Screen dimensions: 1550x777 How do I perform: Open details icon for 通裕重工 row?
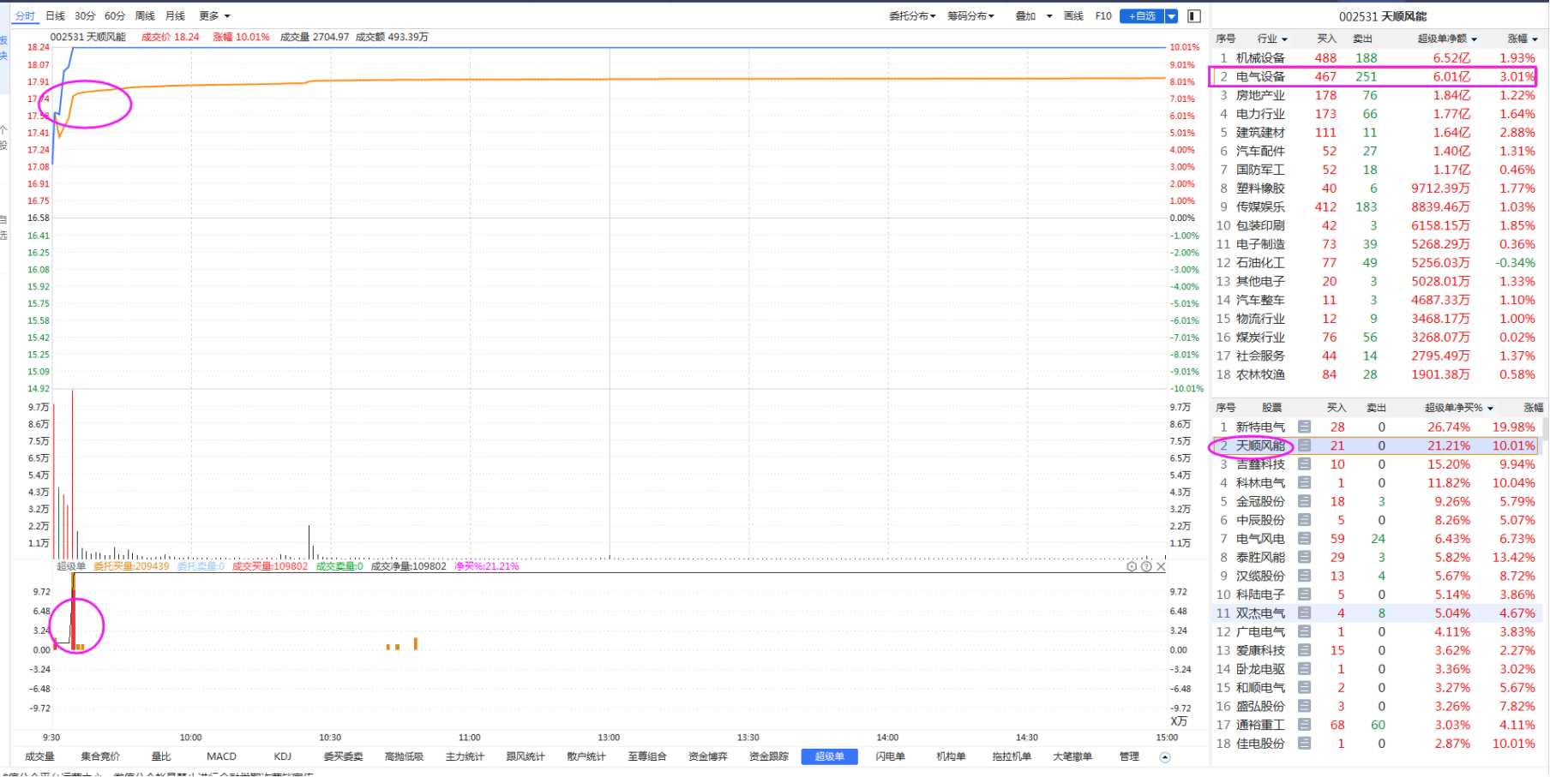click(x=1304, y=725)
